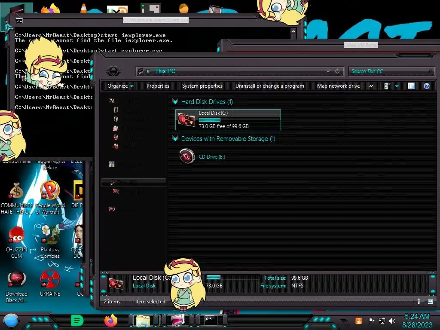Open COMMUNISTS HATE THIS G... desktop icon
The height and width of the screenshot is (330, 440).
16,199
